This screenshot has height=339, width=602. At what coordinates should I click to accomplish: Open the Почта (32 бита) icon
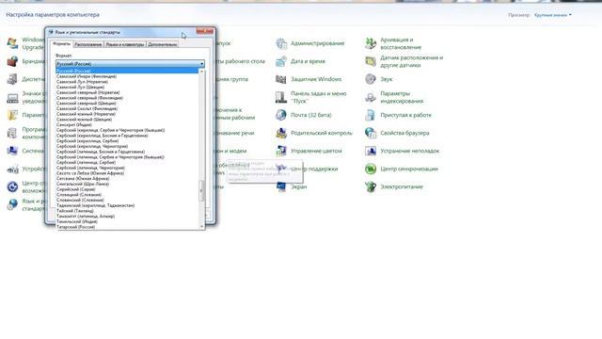[281, 115]
